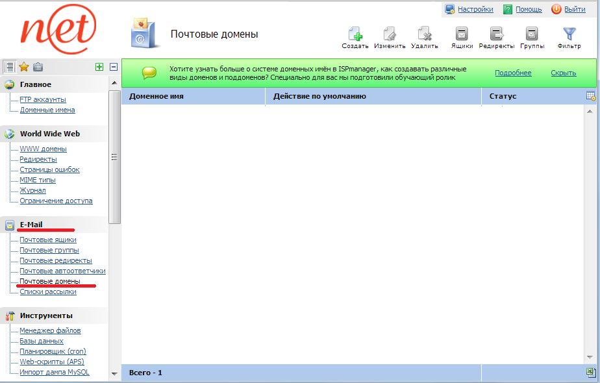Click the Удалить (Delete) toolbar icon
The height and width of the screenshot is (383, 600).
425,35
